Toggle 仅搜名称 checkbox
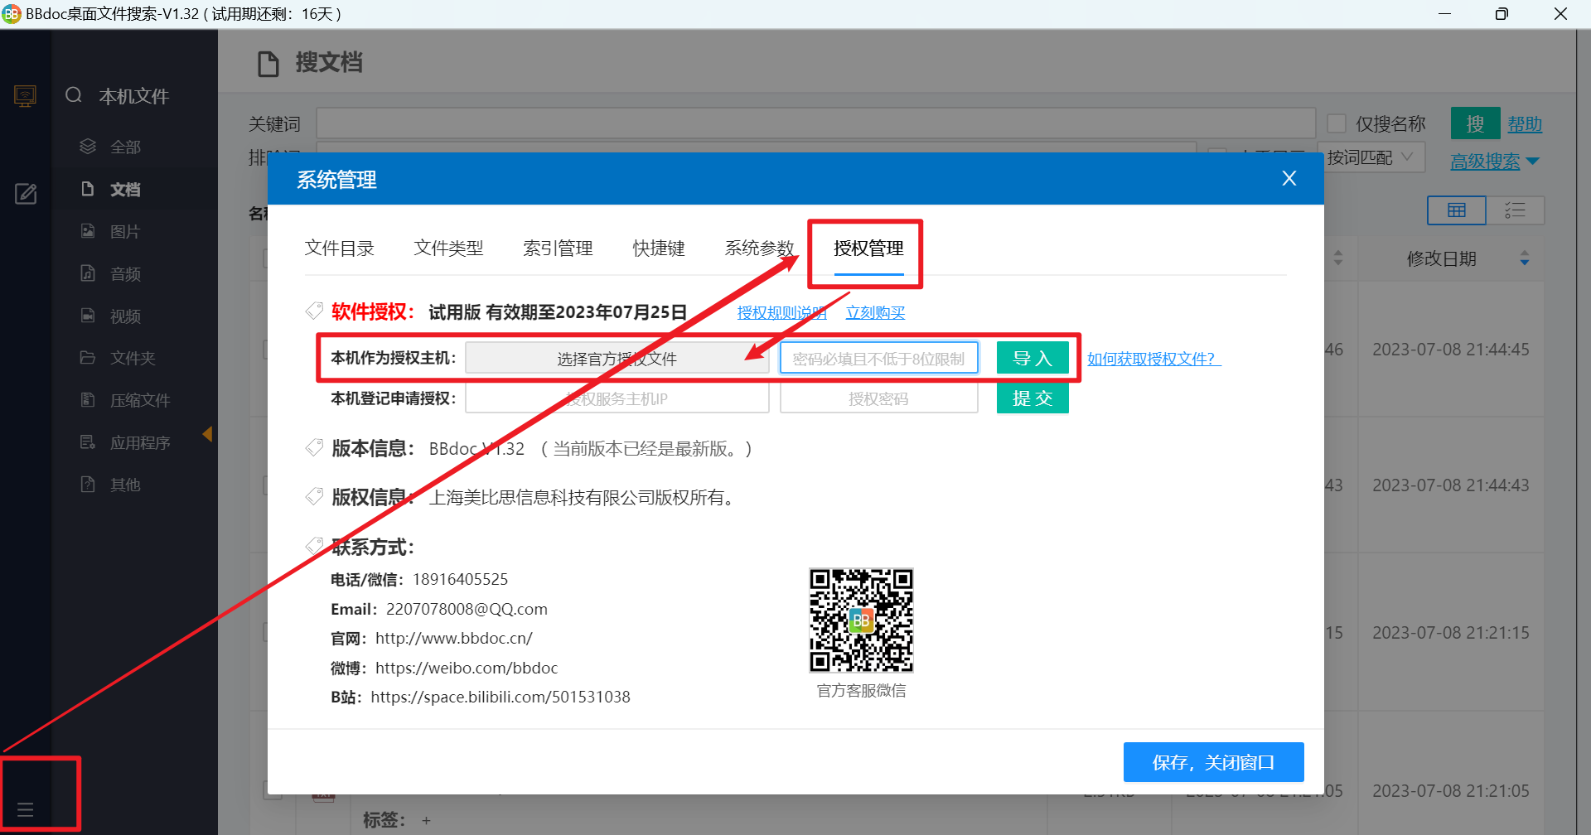The height and width of the screenshot is (835, 1591). tap(1337, 123)
